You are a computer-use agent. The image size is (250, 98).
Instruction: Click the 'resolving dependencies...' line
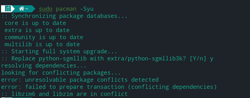[44, 65]
